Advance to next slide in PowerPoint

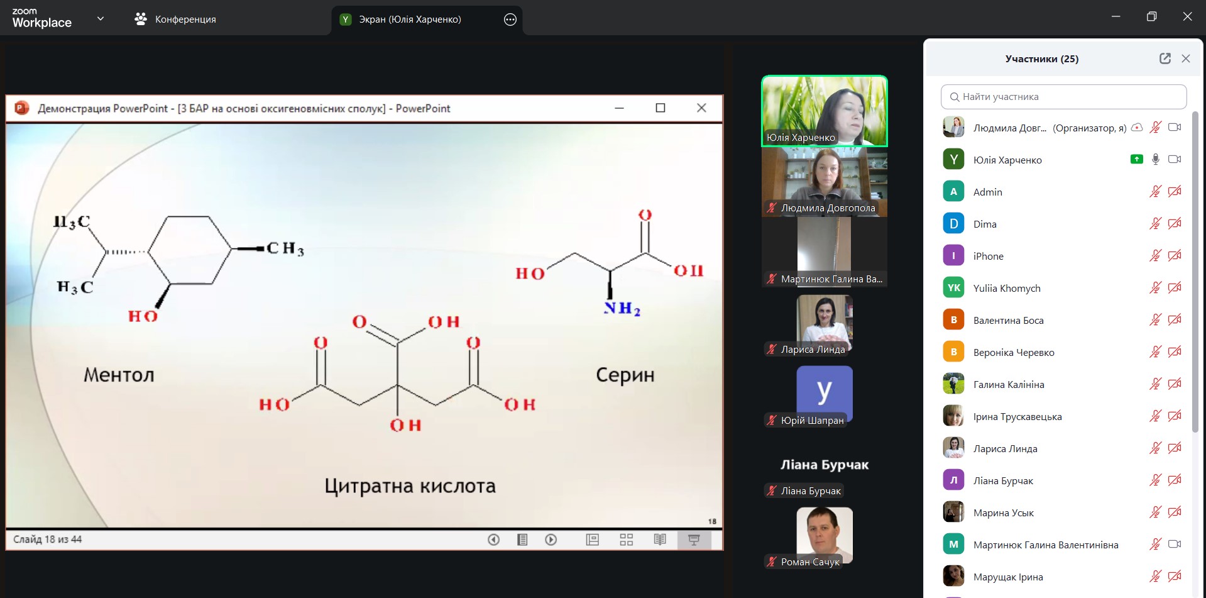[551, 540]
